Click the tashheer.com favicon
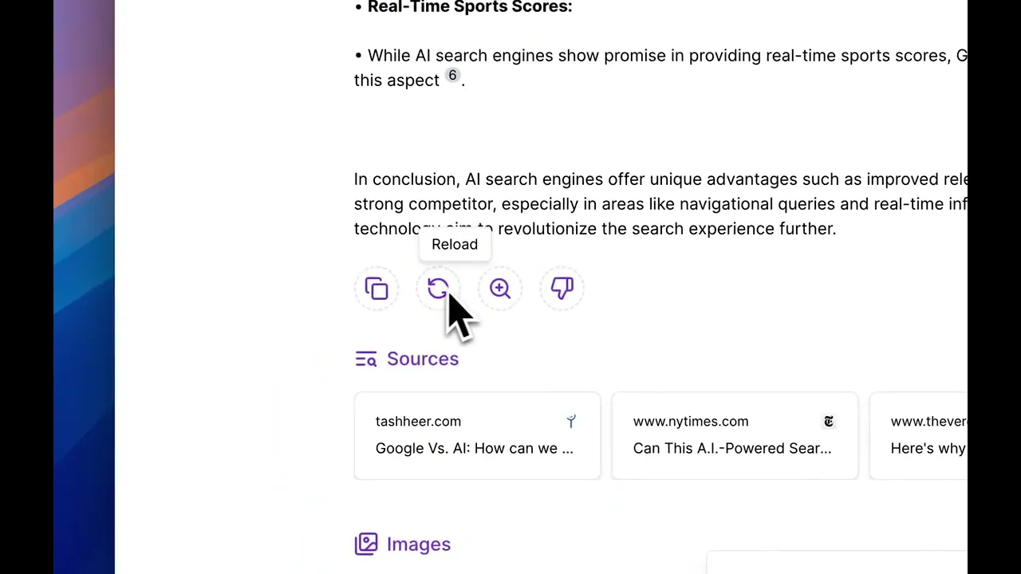This screenshot has height=574, width=1021. [571, 421]
